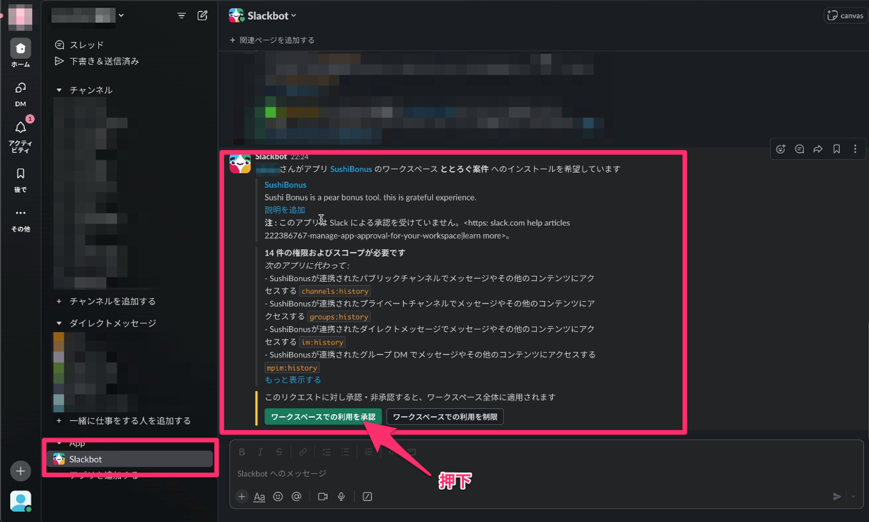Open SushiBonus attachment title link
Image resolution: width=869 pixels, height=522 pixels.
(x=285, y=185)
